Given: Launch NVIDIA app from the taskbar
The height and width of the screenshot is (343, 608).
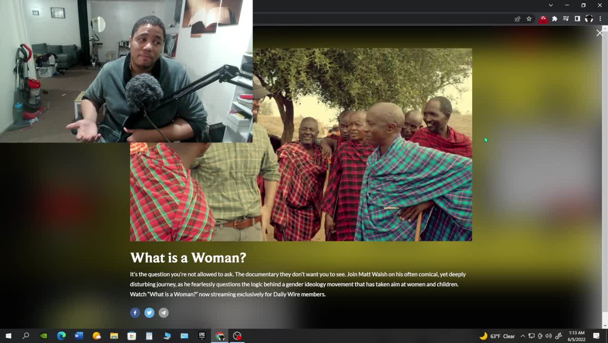Looking at the screenshot, I should 44,336.
